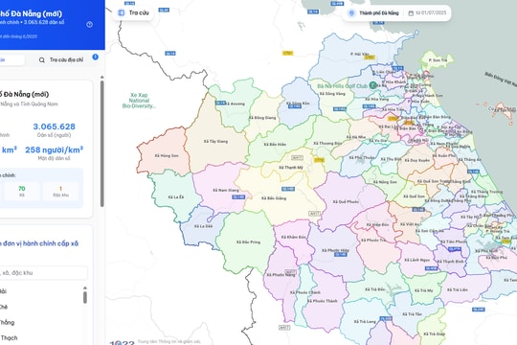Switch to the Tra cứu địa chỉ tab
The width and height of the screenshot is (517, 345).
coord(61,59)
